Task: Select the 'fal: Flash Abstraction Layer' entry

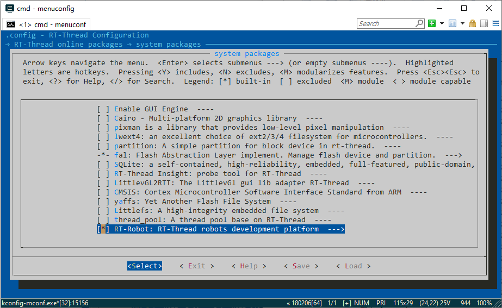Action: click(x=275, y=155)
